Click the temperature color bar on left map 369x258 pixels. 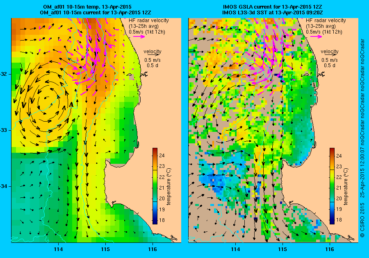point(155,186)
